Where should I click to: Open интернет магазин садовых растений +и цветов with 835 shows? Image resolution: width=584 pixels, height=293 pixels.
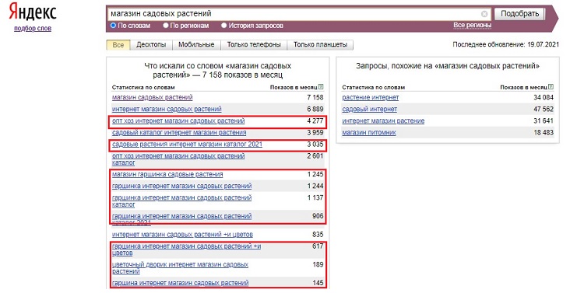[x=182, y=235]
